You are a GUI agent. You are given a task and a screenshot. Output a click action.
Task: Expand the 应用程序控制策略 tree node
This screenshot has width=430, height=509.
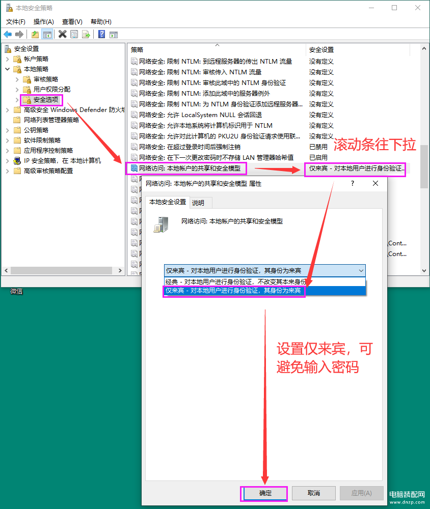(x=8, y=151)
